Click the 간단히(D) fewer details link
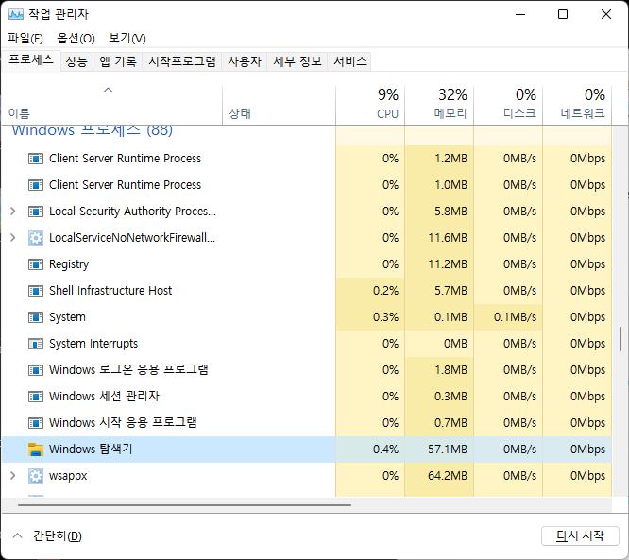The width and height of the screenshot is (629, 560). click(x=58, y=536)
